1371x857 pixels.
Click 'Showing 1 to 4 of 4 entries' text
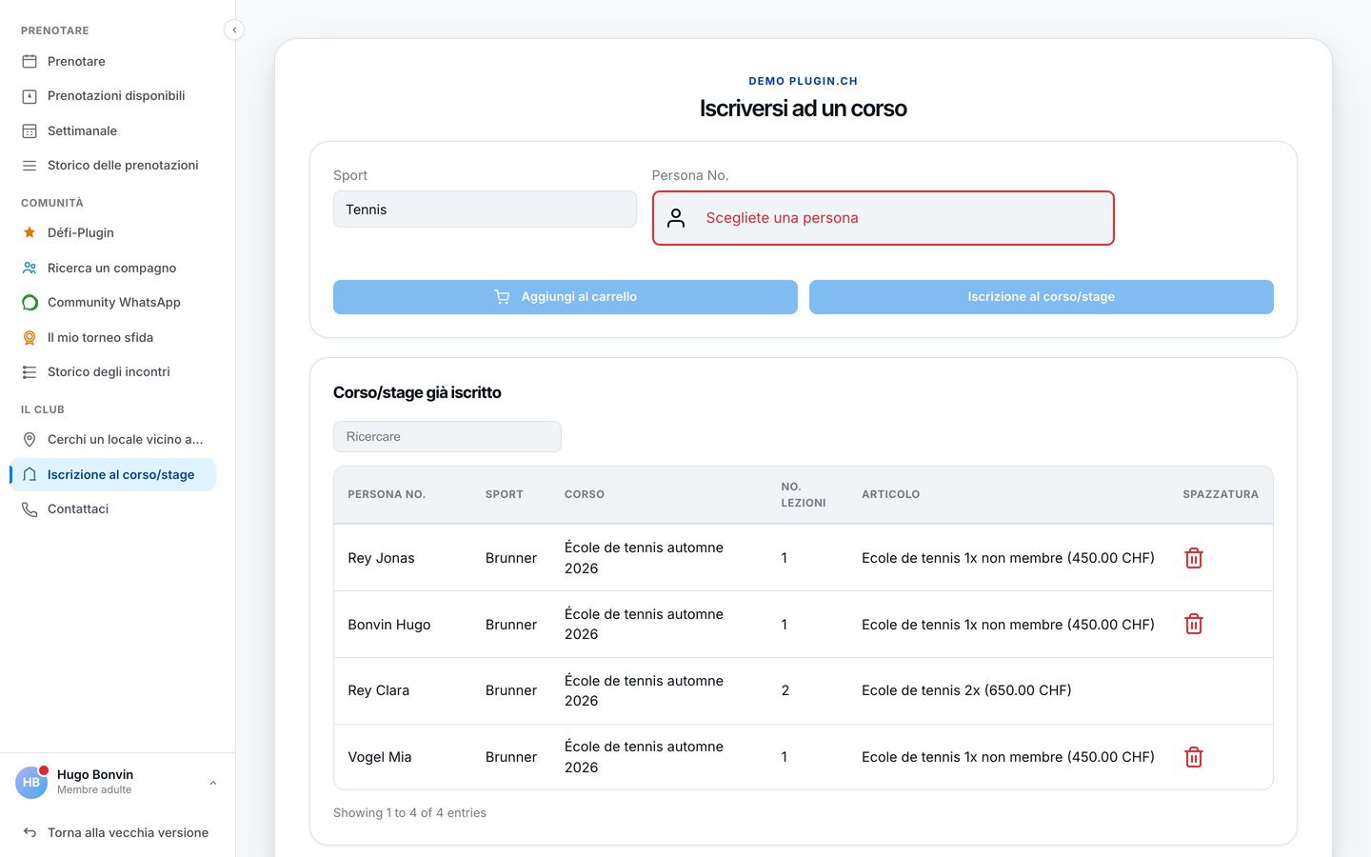tap(409, 813)
